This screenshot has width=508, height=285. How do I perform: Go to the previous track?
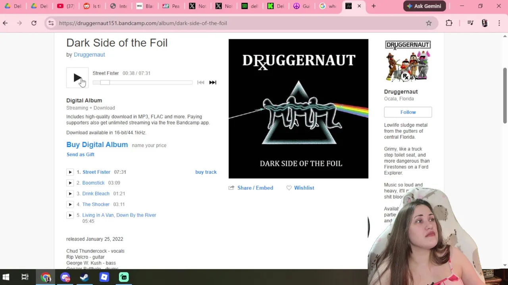(x=200, y=82)
